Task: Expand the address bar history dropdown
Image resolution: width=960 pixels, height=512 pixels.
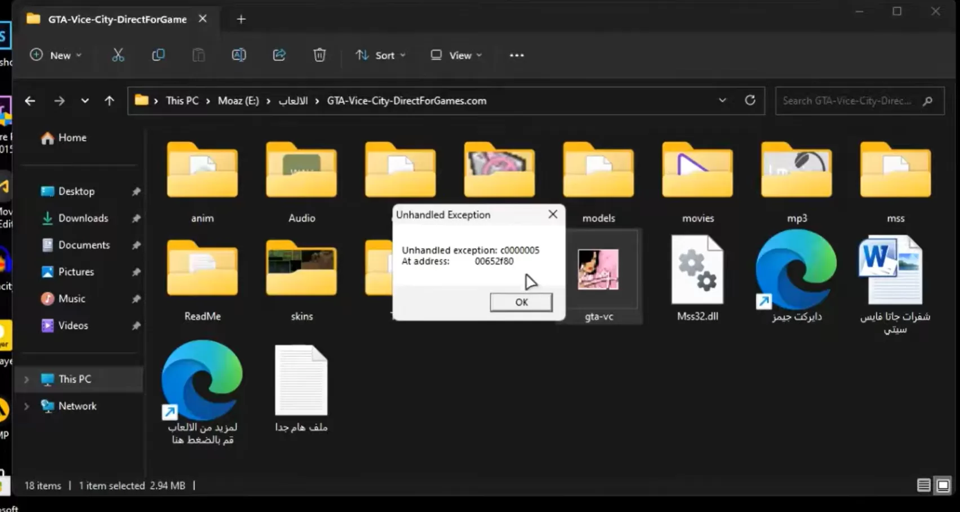Action: (722, 100)
